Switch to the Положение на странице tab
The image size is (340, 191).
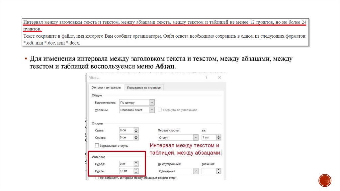pos(144,88)
